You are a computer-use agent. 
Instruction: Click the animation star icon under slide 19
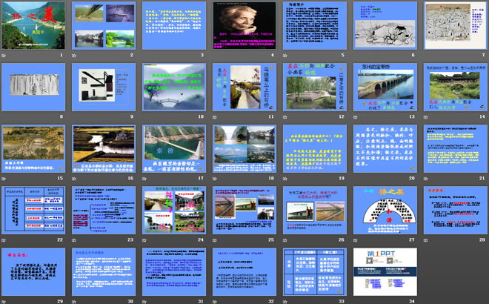[x=285, y=179]
